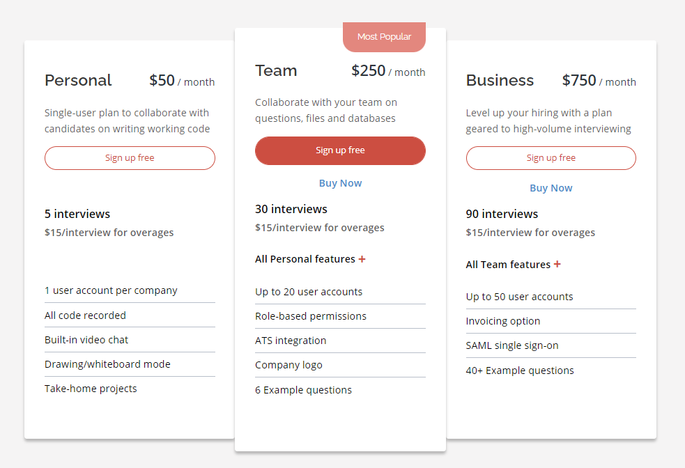Open the Business plan Buy Now link
Image resolution: width=685 pixels, height=468 pixels.
551,188
